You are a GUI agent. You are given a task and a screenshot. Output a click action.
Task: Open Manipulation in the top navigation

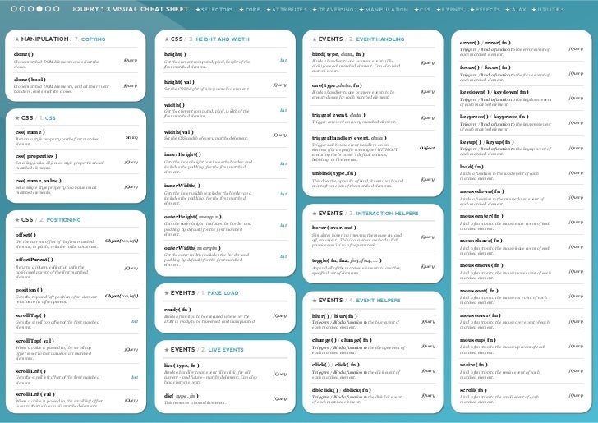pos(384,10)
